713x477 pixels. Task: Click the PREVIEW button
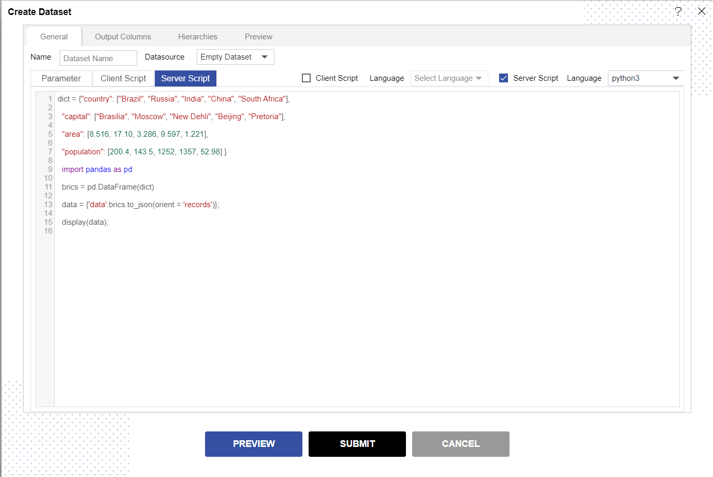tap(254, 444)
